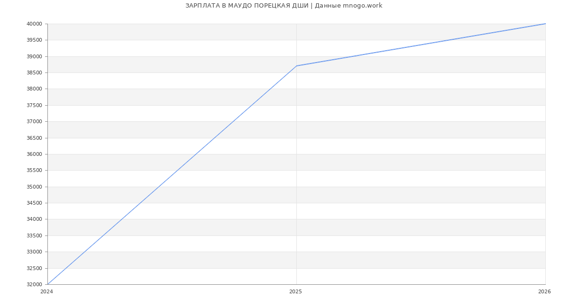Select the 2026 x-axis label
The width and height of the screenshot is (569, 308).
coord(544,292)
